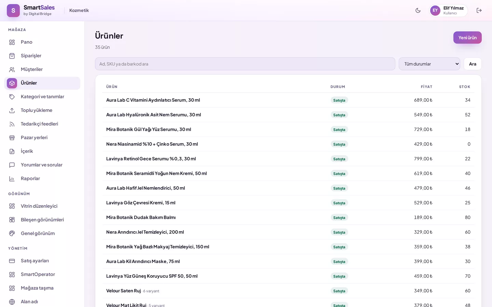
Task: Click the Yorumlar ve sorular chat icon
Action: coord(12,165)
